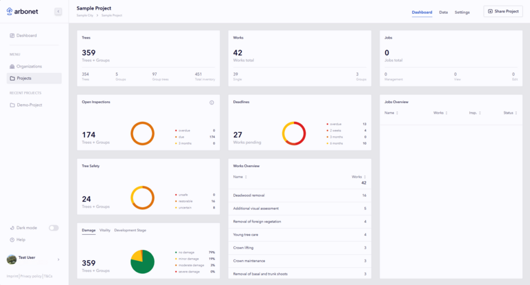Click the green no-damage pie slice
Image resolution: width=530 pixels, height=285 pixels.
click(144, 265)
